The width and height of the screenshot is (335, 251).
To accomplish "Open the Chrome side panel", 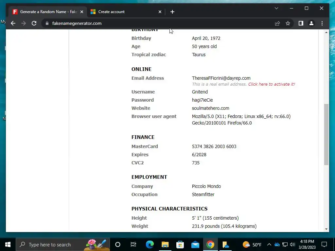I will 301,23.
